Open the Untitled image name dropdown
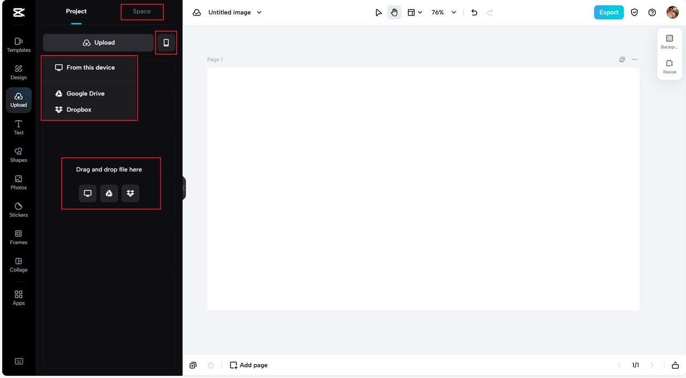 235,12
